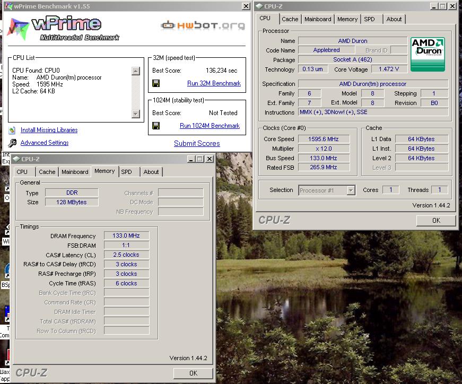Click the Level 2 64 KBytes field
Screen dimensions: 462x384
422,158
